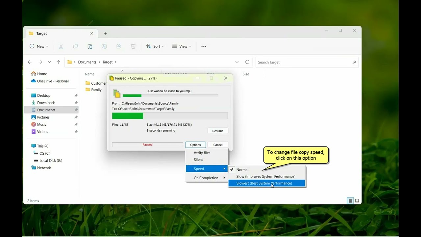
Task: Open the New dropdown menu
Action: pyautogui.click(x=39, y=46)
